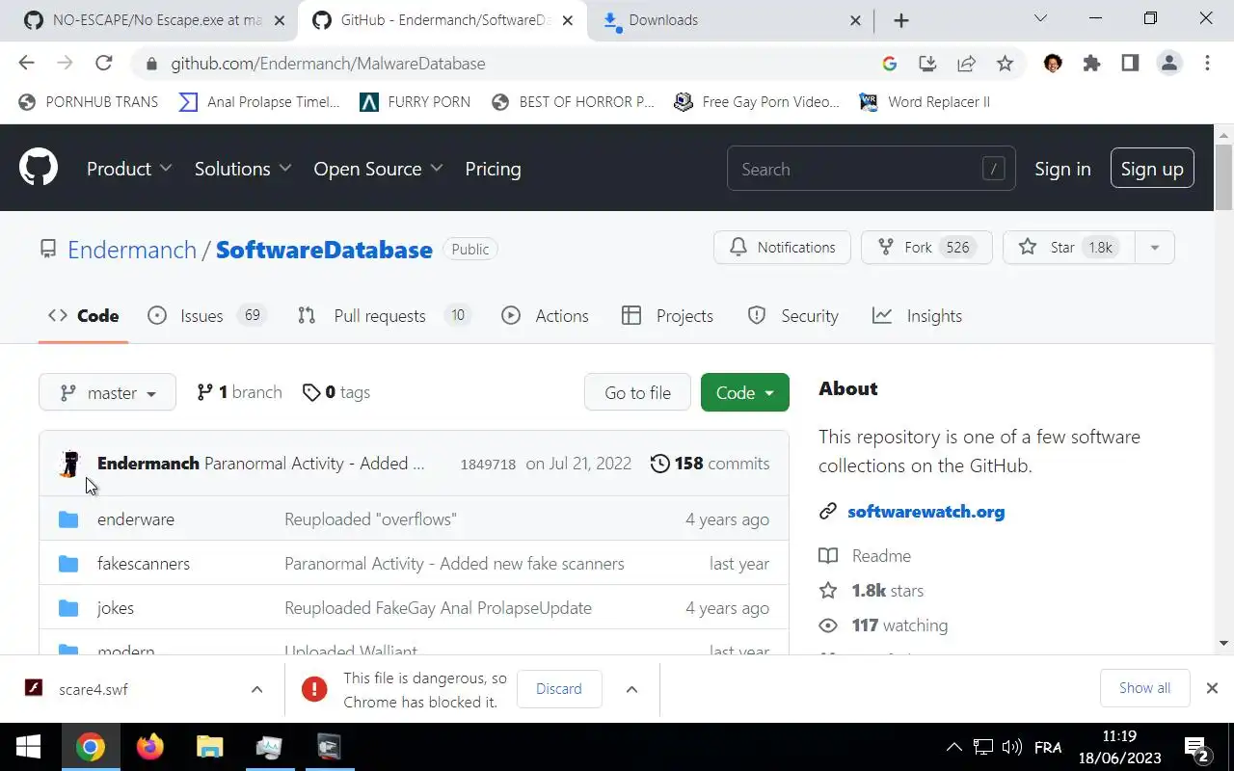Expand the Open Source menu
This screenshot has height=771, width=1234.
378,169
